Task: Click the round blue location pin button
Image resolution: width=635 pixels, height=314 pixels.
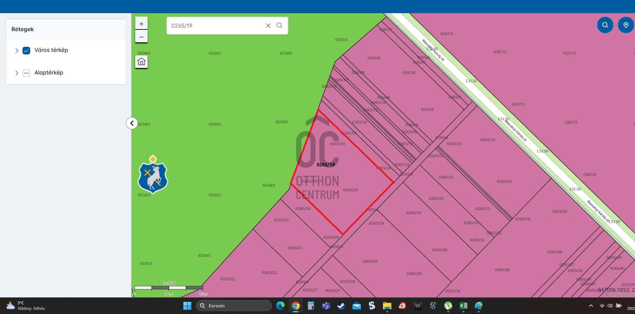Action: pyautogui.click(x=626, y=25)
